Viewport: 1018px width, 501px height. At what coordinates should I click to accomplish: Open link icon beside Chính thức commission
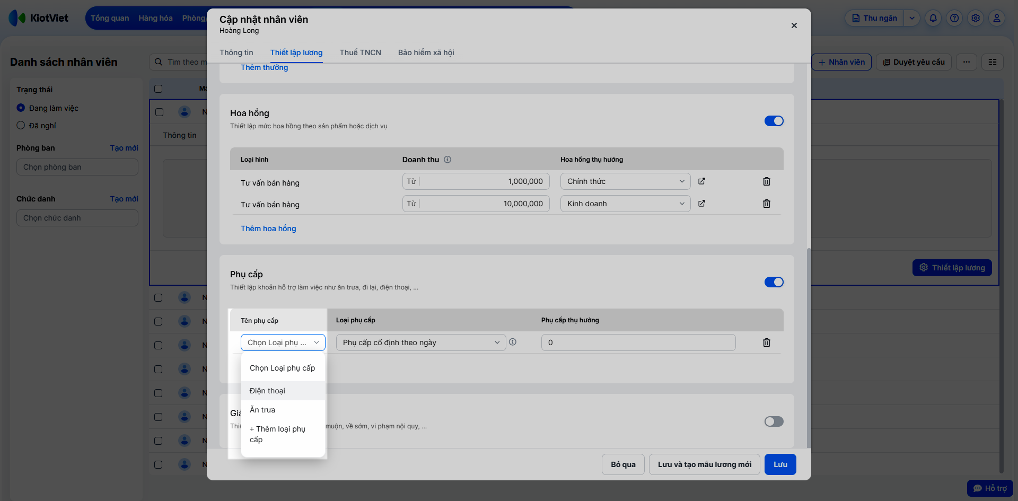tap(701, 181)
